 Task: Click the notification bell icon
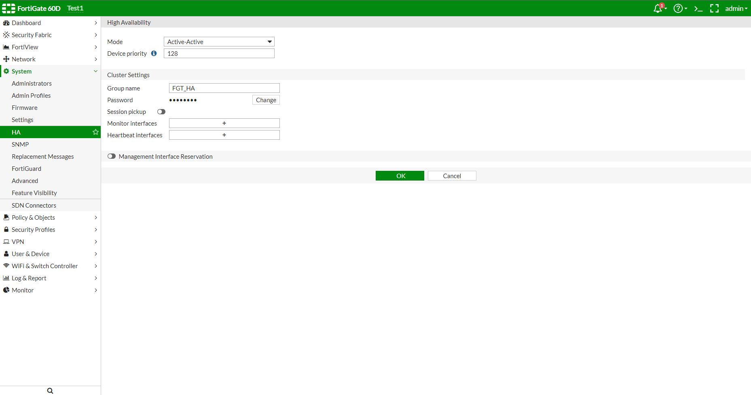coord(658,8)
